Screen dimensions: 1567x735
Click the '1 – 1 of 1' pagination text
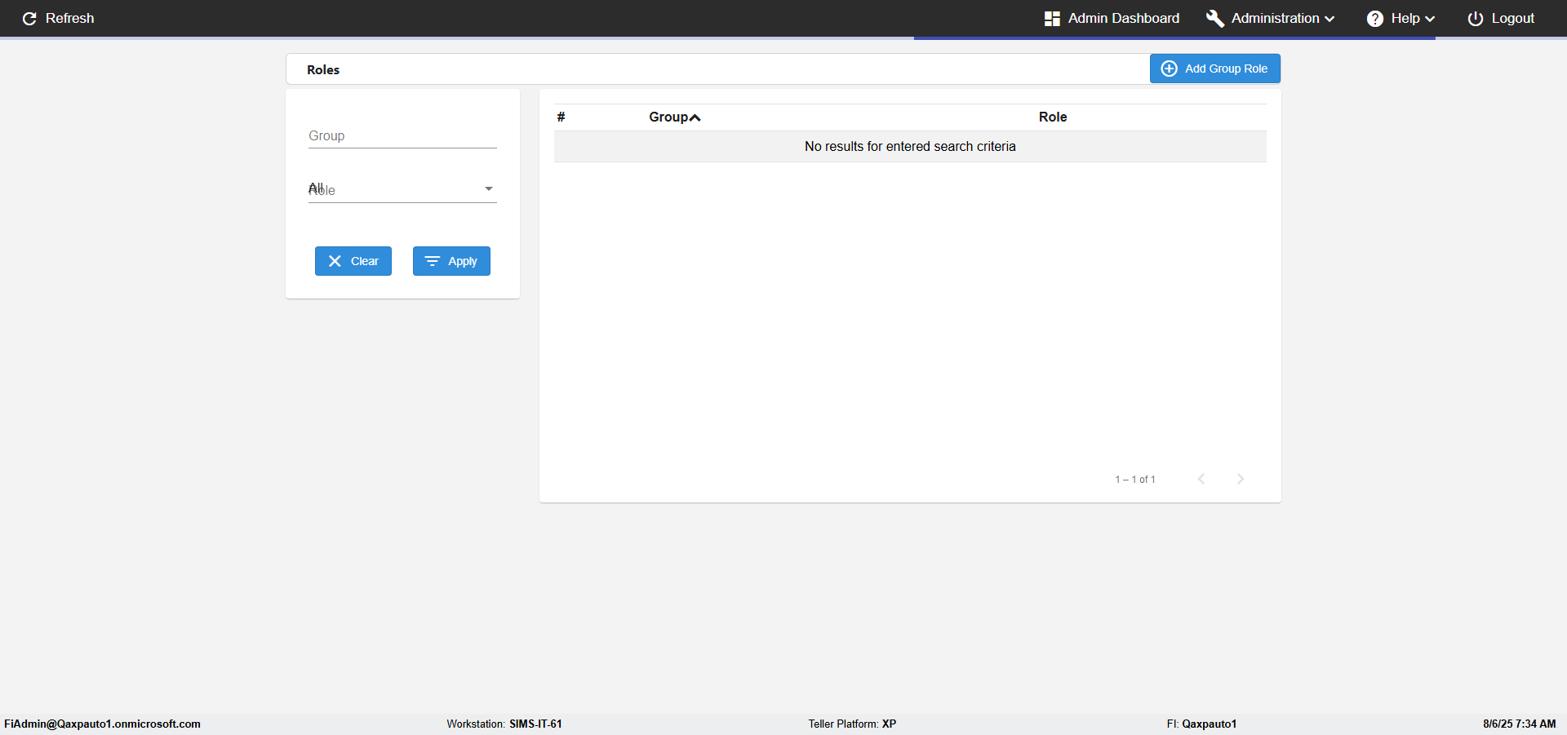pos(1135,479)
